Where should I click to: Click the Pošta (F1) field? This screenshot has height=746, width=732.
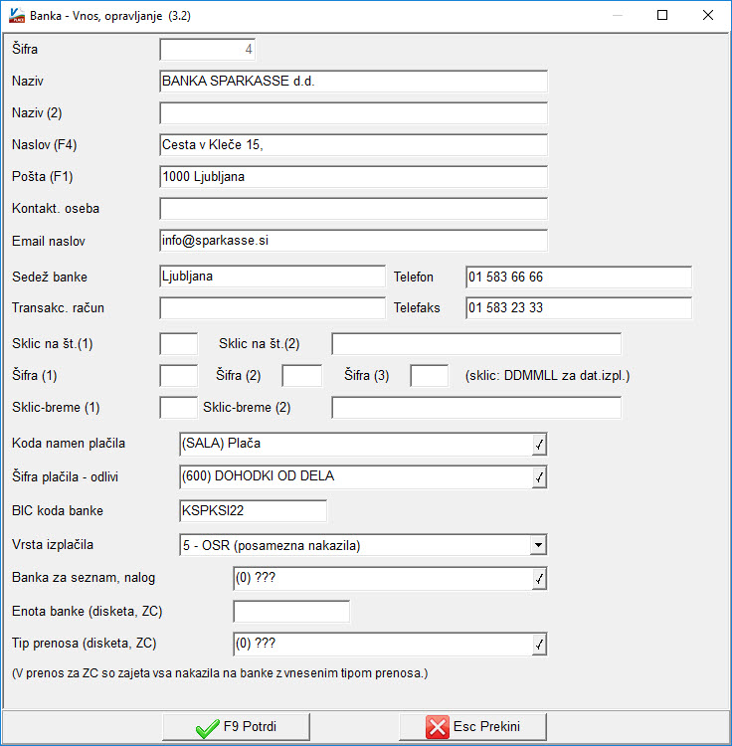[x=353, y=177]
